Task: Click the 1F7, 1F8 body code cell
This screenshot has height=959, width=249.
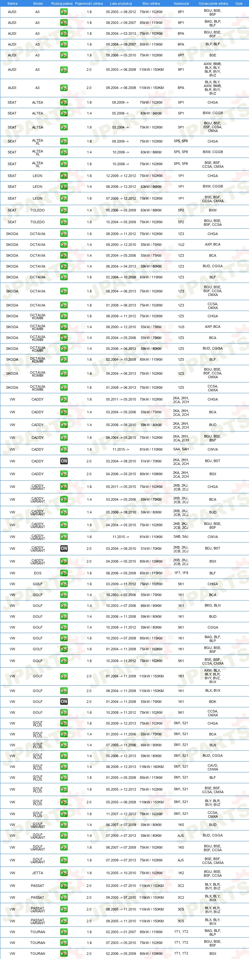Action: [181, 573]
